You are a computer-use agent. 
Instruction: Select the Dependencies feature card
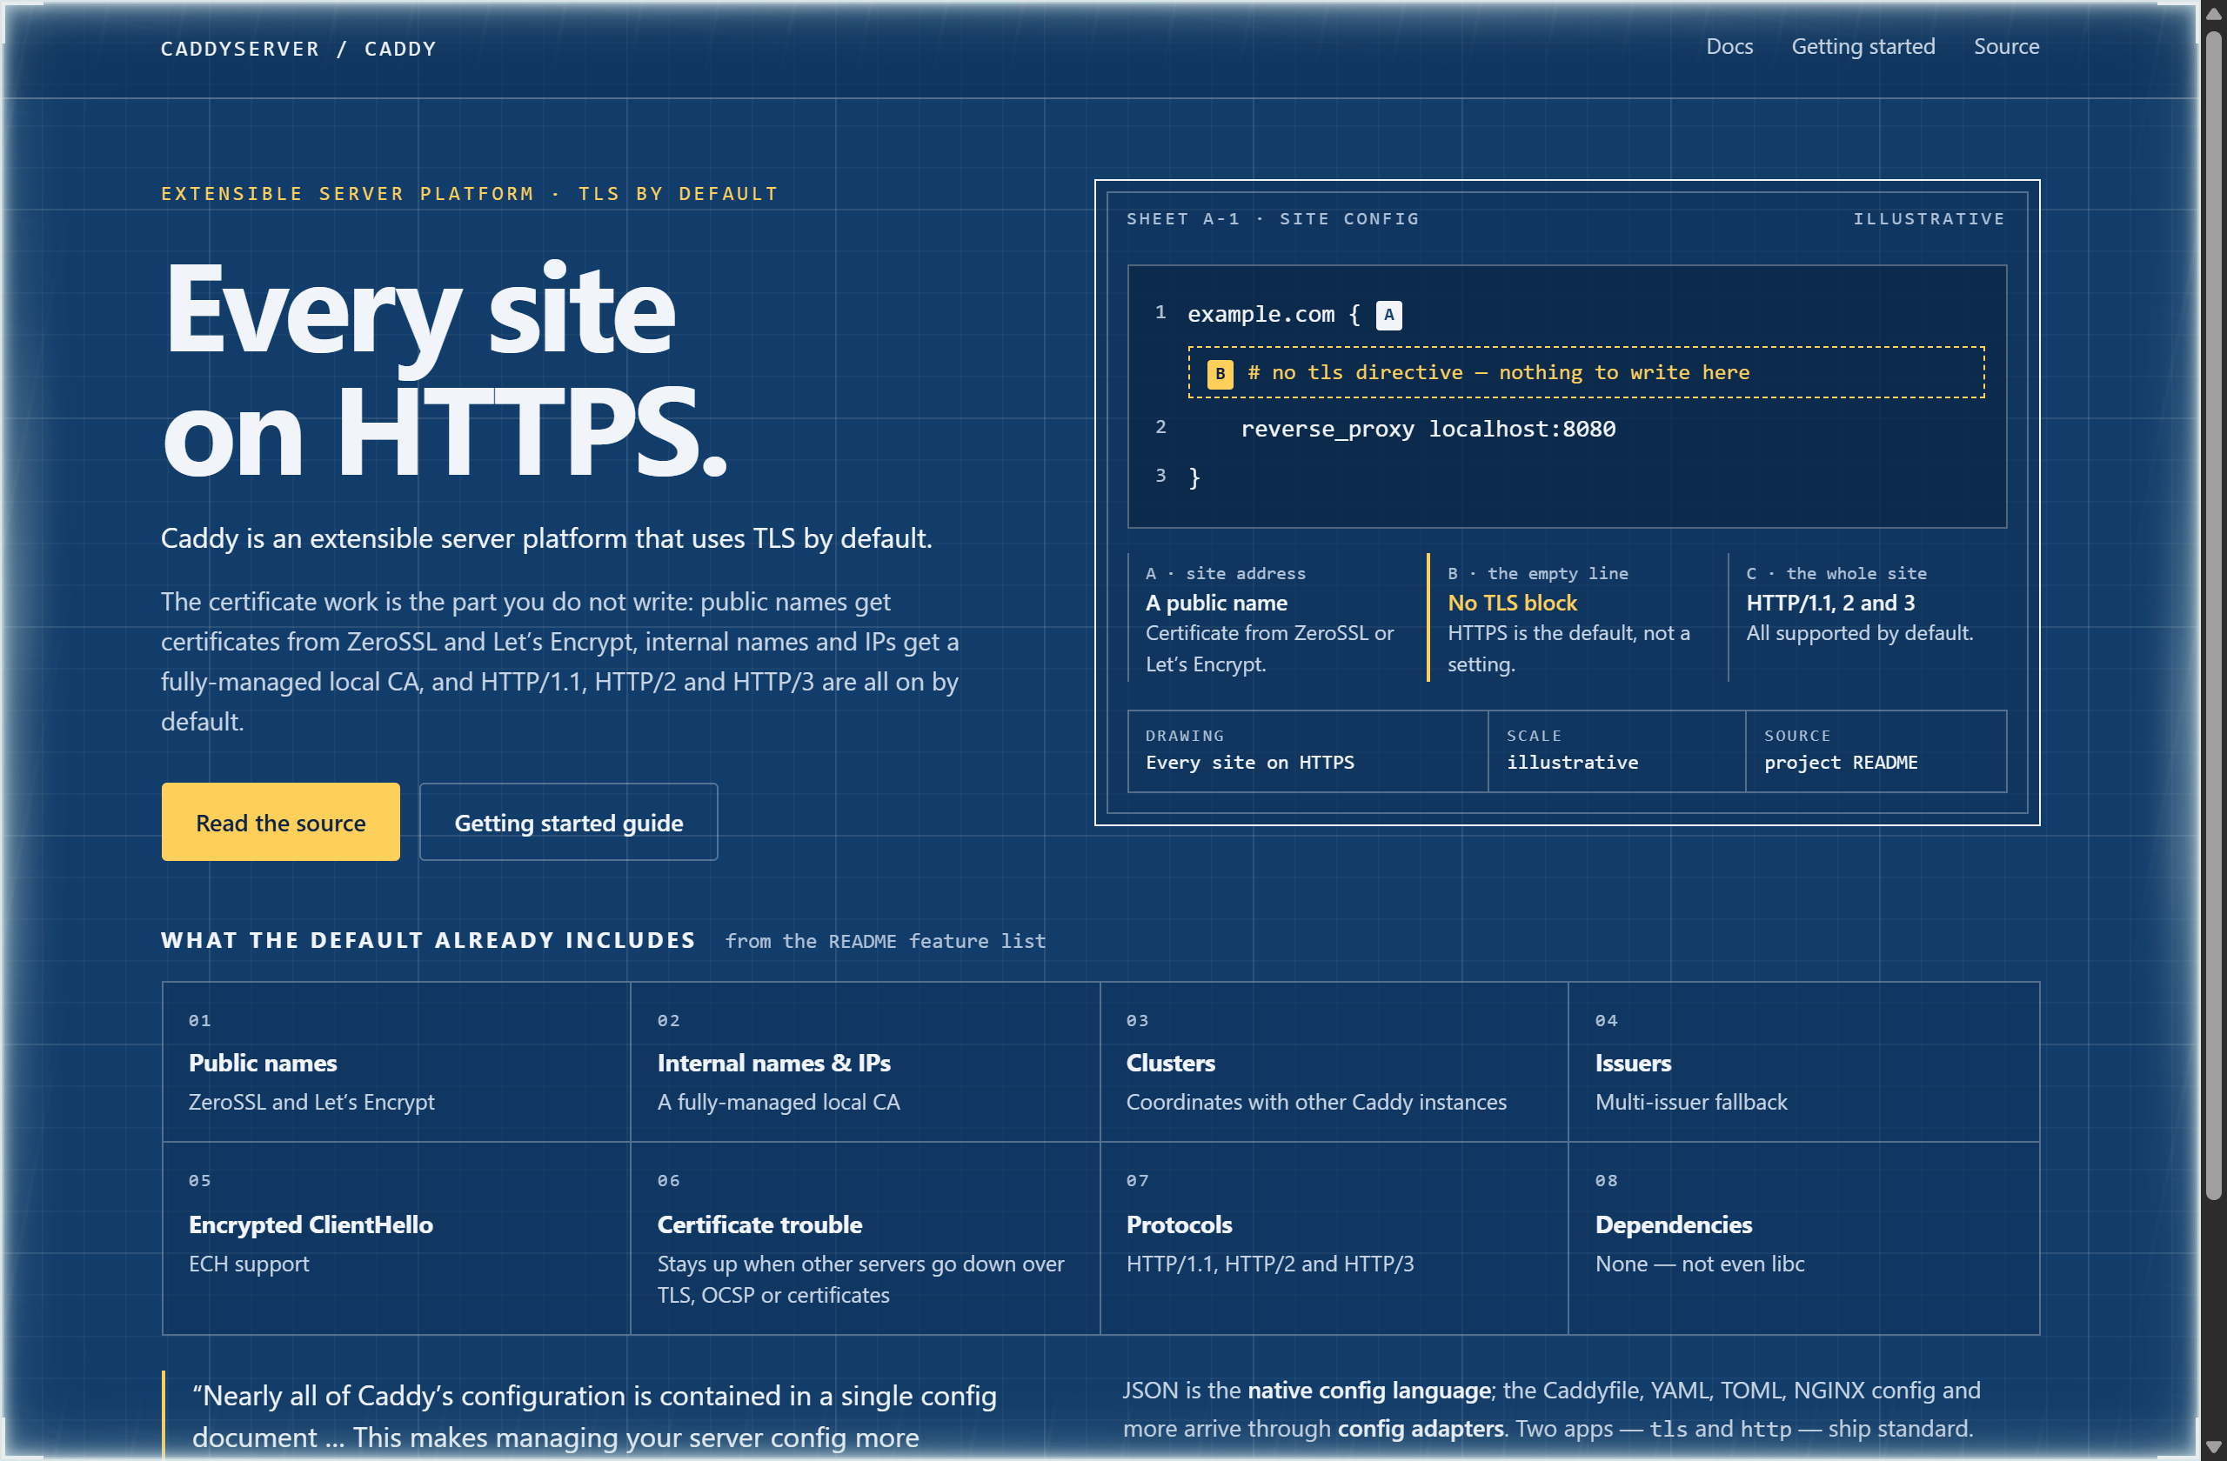pos(1804,1238)
